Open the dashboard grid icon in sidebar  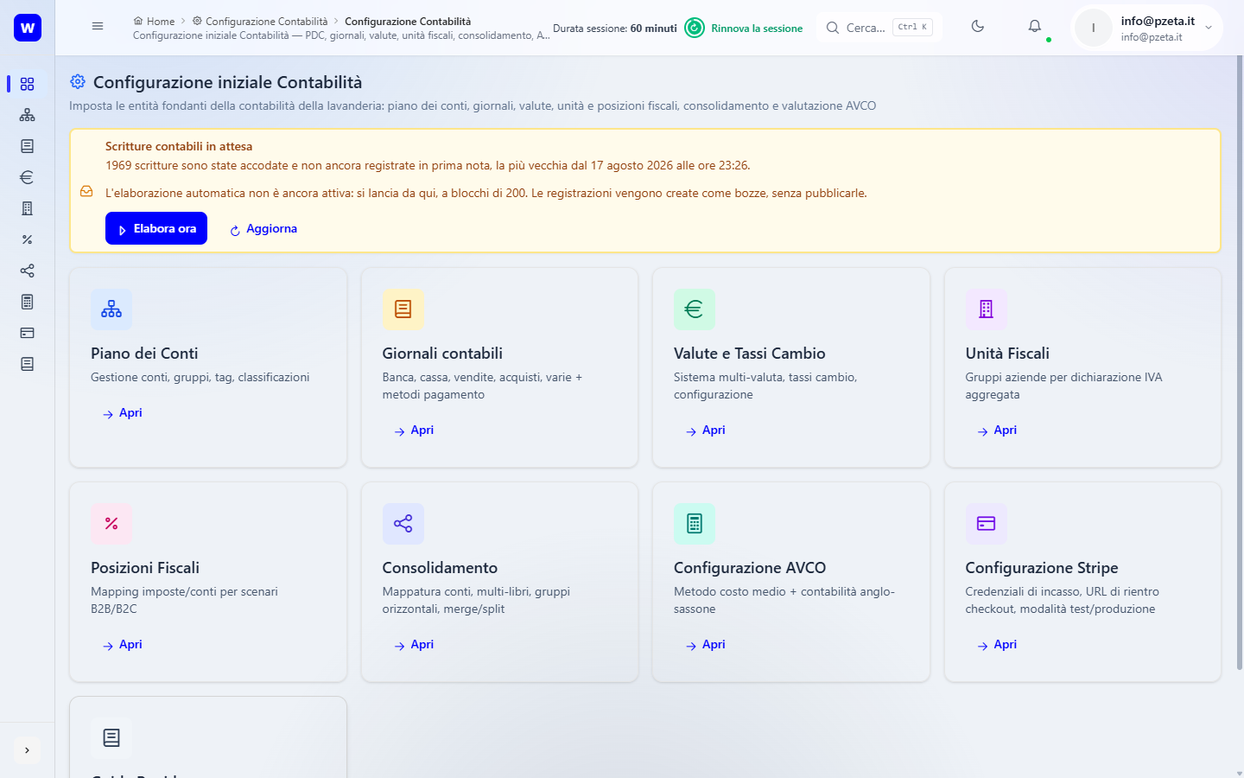click(x=27, y=84)
